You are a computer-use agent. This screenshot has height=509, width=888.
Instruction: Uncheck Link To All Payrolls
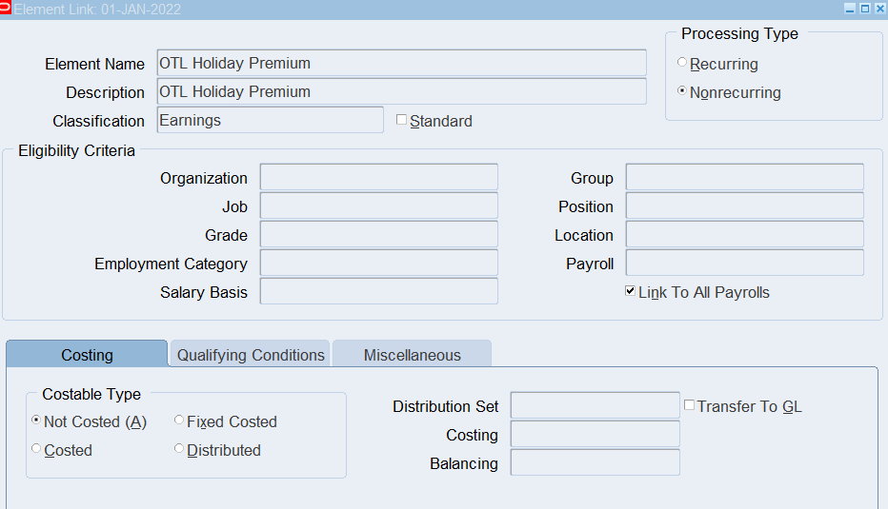click(x=631, y=291)
